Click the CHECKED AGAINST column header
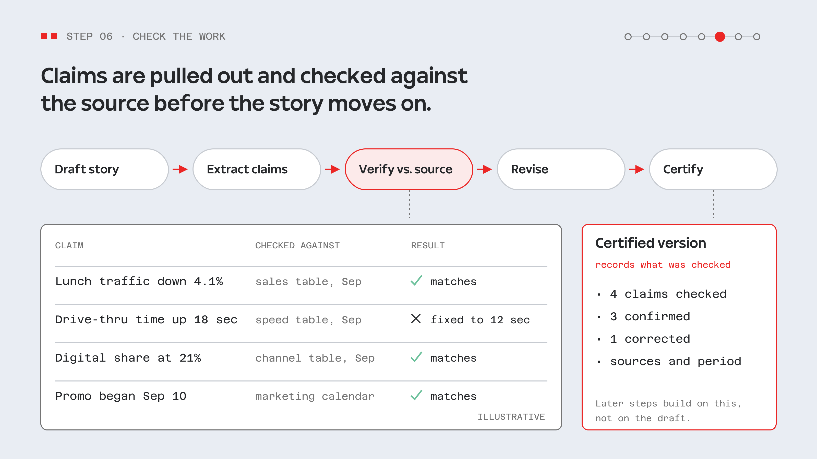Image resolution: width=817 pixels, height=459 pixels. click(297, 246)
